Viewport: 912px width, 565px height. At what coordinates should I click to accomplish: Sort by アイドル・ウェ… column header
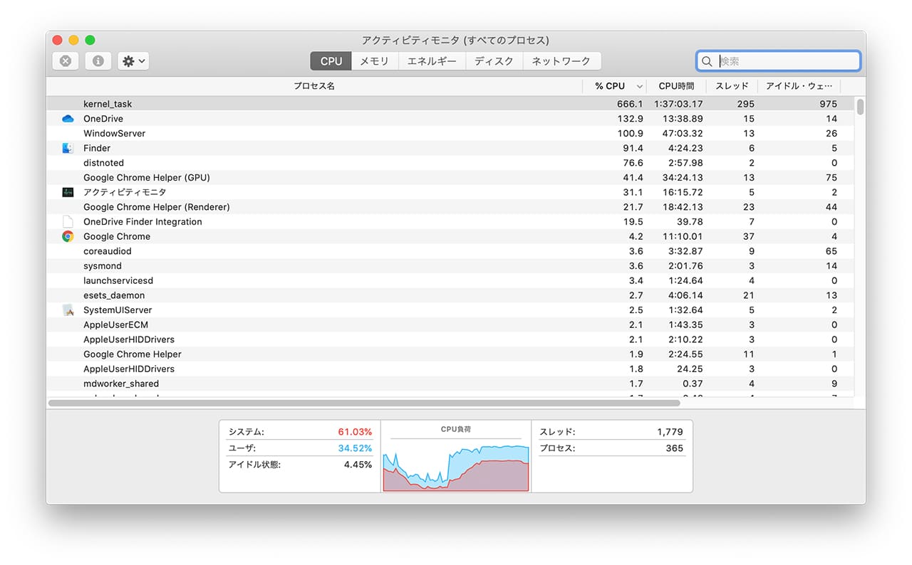pyautogui.click(x=798, y=86)
